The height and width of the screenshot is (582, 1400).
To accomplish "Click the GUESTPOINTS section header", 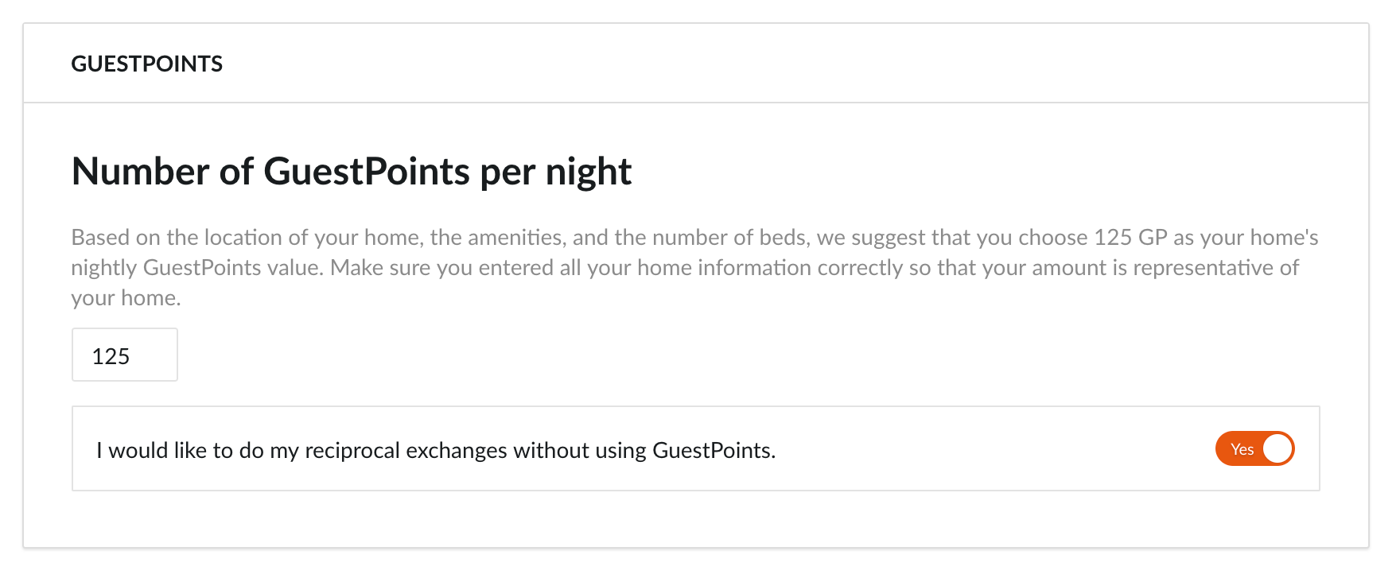I will (147, 64).
